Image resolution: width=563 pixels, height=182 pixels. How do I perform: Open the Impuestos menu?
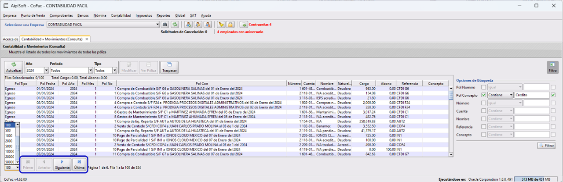144,15
